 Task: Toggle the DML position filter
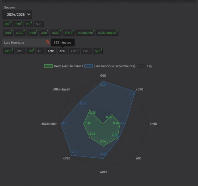(20, 51)
